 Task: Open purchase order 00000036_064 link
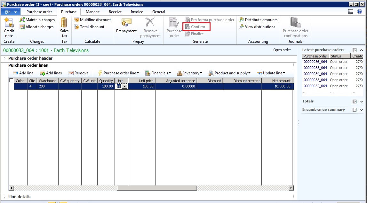(x=315, y=62)
